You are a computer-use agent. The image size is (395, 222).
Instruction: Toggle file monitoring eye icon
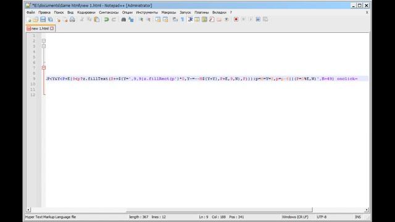(227, 19)
